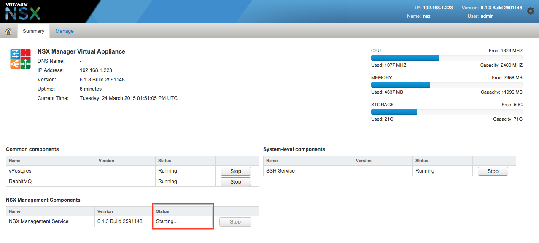The height and width of the screenshot is (243, 539).
Task: Click the VMware NSX logo
Action: coord(23,11)
